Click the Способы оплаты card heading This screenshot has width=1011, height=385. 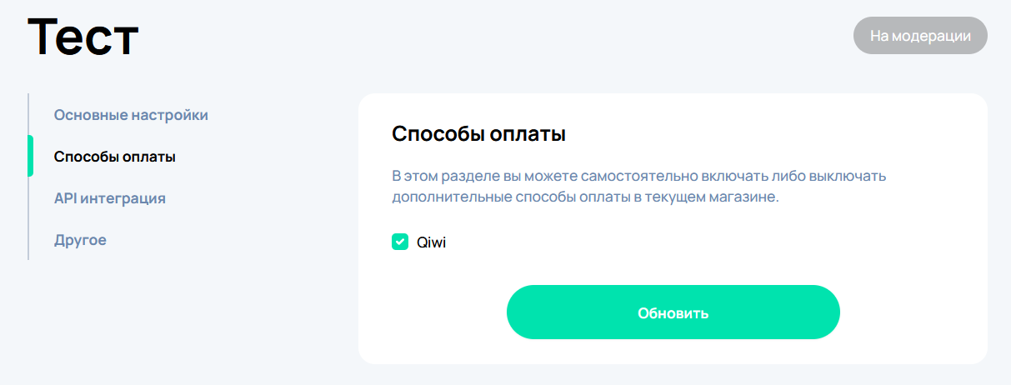pyautogui.click(x=478, y=134)
